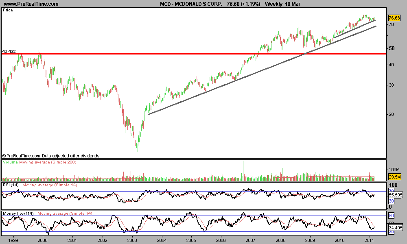Click the 34.405 money flow value tag
The width and height of the screenshot is (407, 244).
tap(395, 228)
